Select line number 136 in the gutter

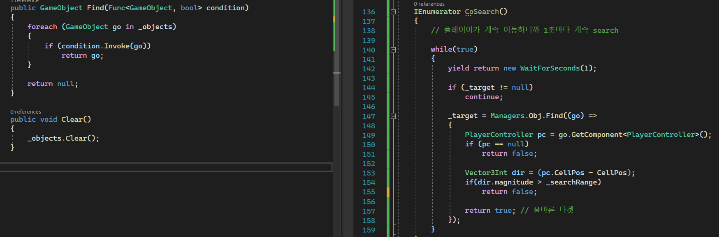coord(369,12)
